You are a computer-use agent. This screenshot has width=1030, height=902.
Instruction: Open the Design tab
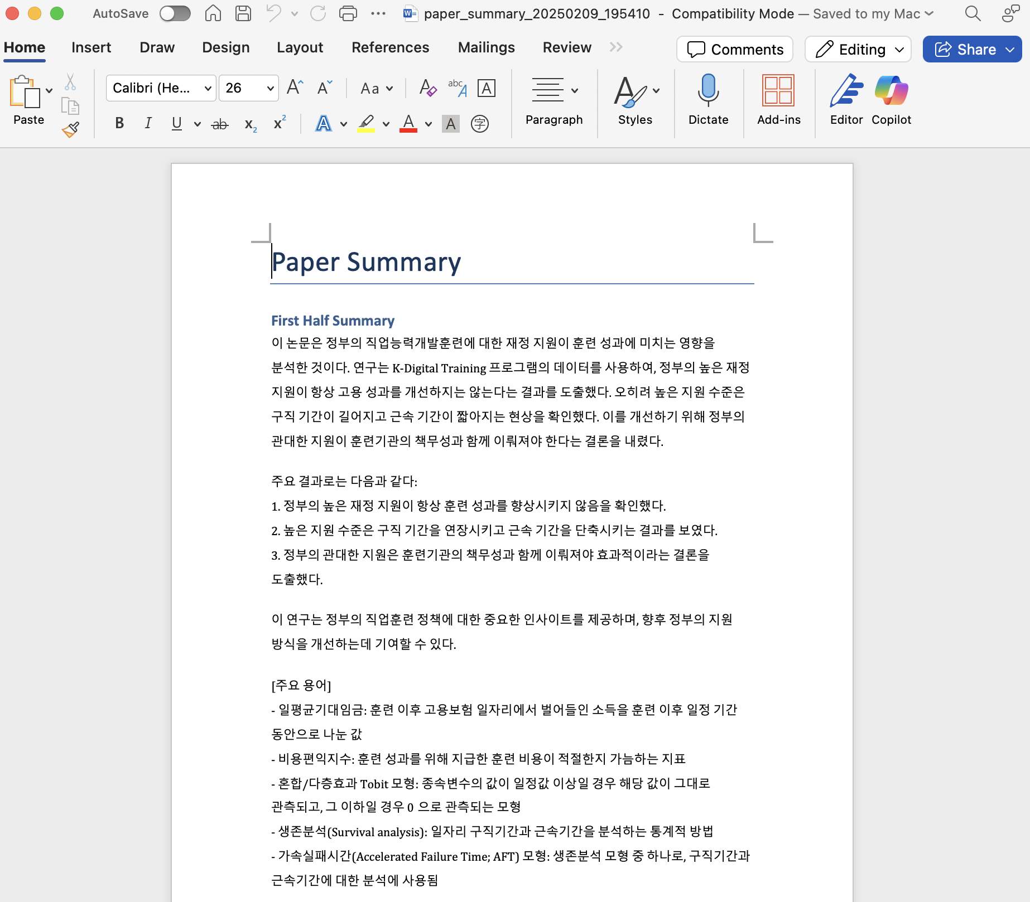pos(225,48)
